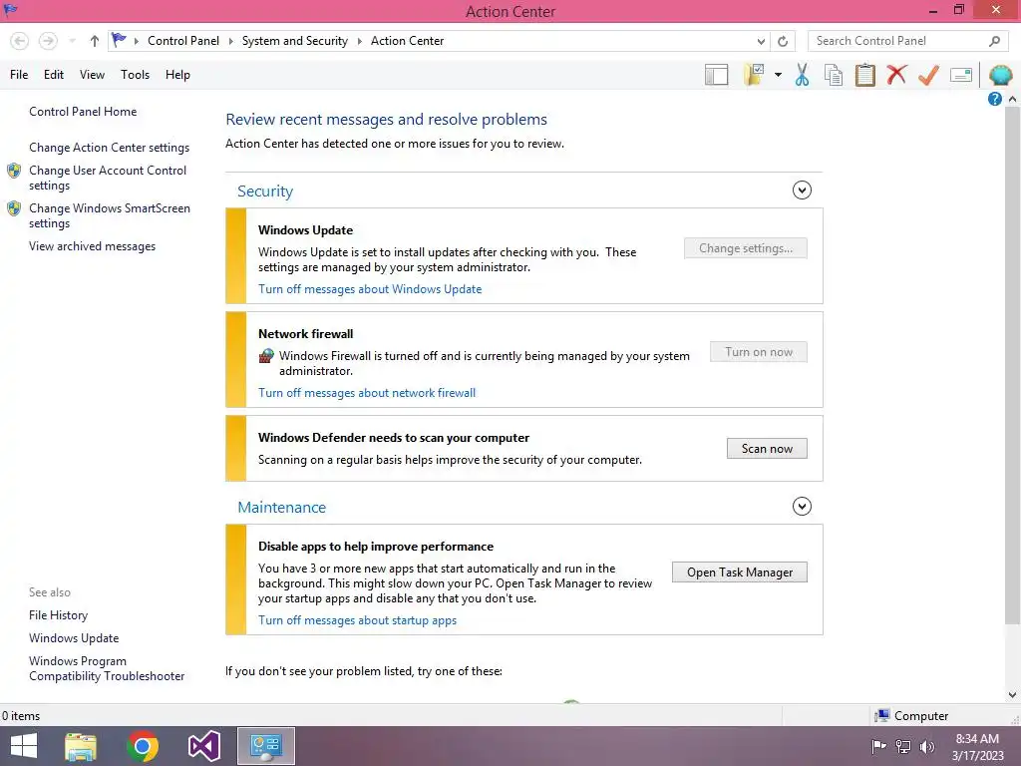Click the Open Task Manager button
The width and height of the screenshot is (1021, 766).
(x=739, y=572)
